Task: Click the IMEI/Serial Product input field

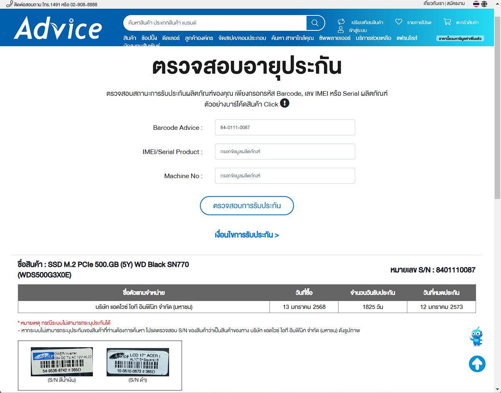Action: point(285,152)
